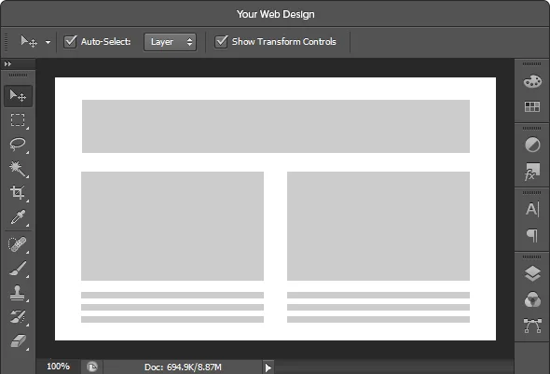The image size is (550, 374).
Task: Click the Doc: 694.9K/8.87M status text
Action: (x=183, y=367)
